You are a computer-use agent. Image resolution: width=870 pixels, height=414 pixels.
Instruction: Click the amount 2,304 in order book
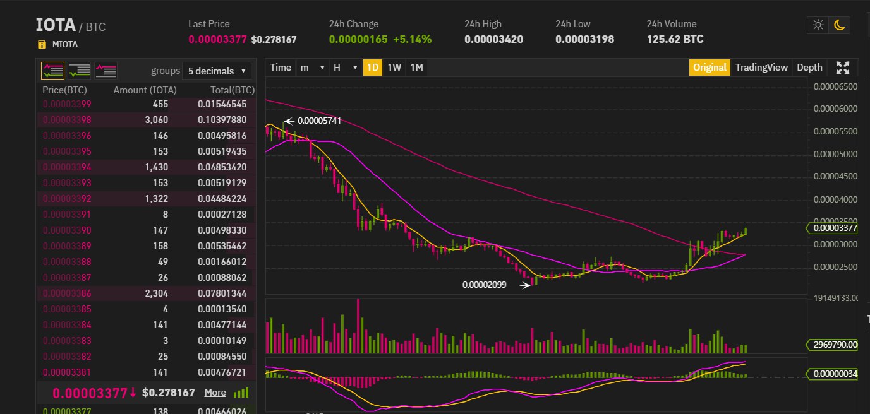156,293
